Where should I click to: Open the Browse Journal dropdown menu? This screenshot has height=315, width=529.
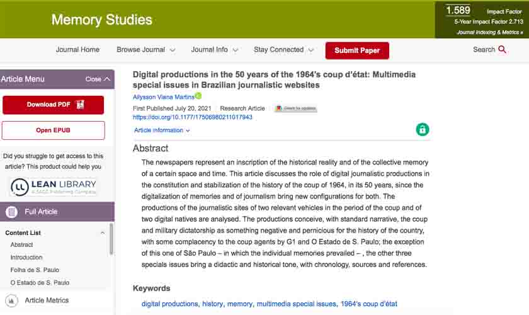pos(145,50)
